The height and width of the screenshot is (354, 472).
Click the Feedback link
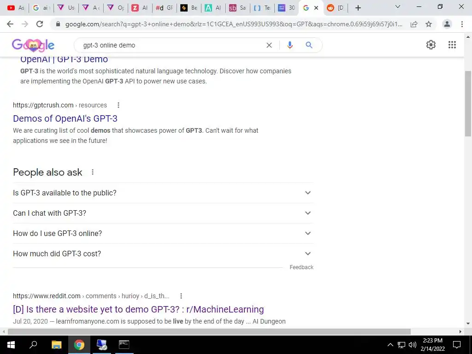(301, 267)
